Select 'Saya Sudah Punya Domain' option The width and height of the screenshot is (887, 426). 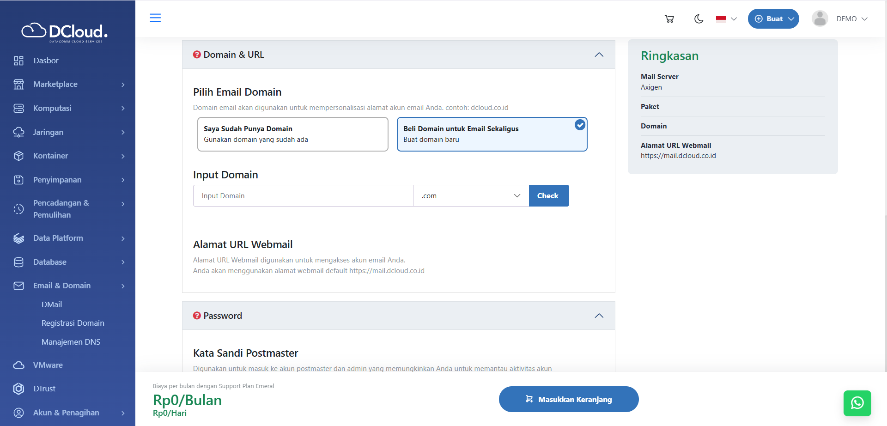coord(292,134)
